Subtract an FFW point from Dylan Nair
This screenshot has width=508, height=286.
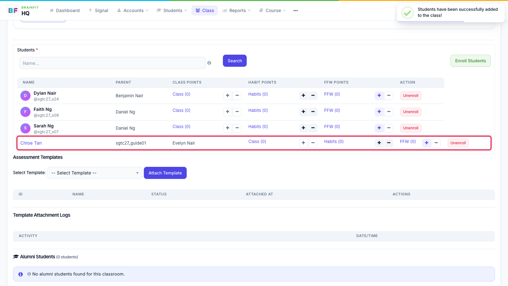pyautogui.click(x=389, y=96)
